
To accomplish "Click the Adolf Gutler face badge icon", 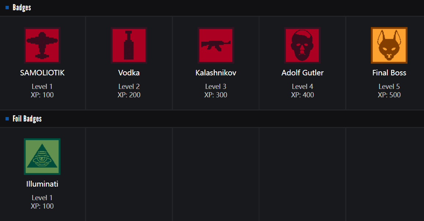I will pyautogui.click(x=302, y=45).
